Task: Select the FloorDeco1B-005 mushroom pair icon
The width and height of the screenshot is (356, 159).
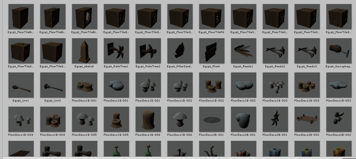Action: click(84, 119)
